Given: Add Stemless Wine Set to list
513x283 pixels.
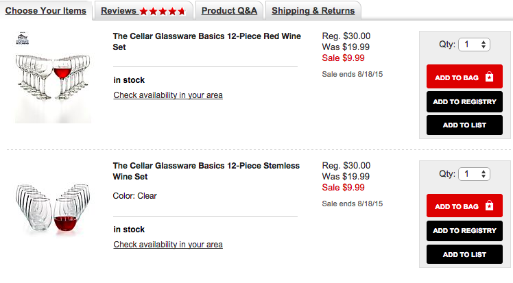Looking at the screenshot, I should point(464,254).
